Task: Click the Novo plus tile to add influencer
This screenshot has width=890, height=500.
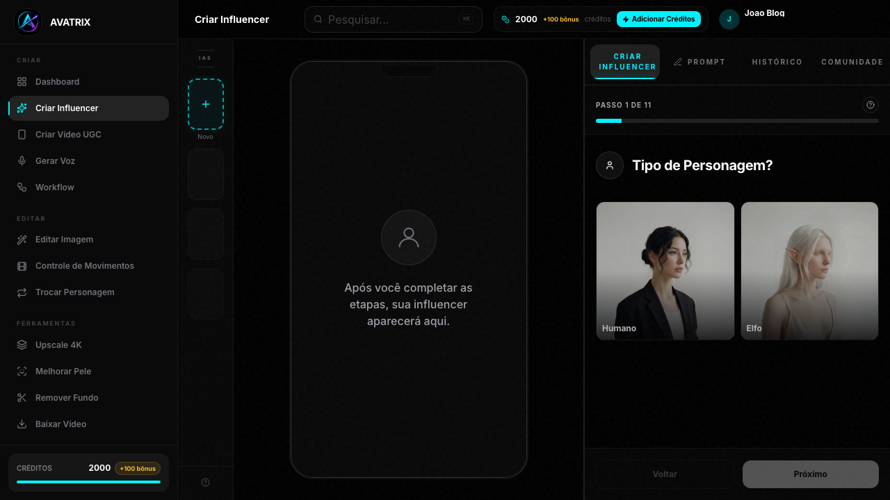Action: (x=205, y=104)
